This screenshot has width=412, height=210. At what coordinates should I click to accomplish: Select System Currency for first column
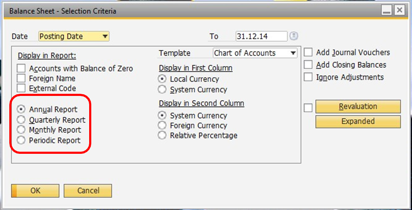coord(162,90)
